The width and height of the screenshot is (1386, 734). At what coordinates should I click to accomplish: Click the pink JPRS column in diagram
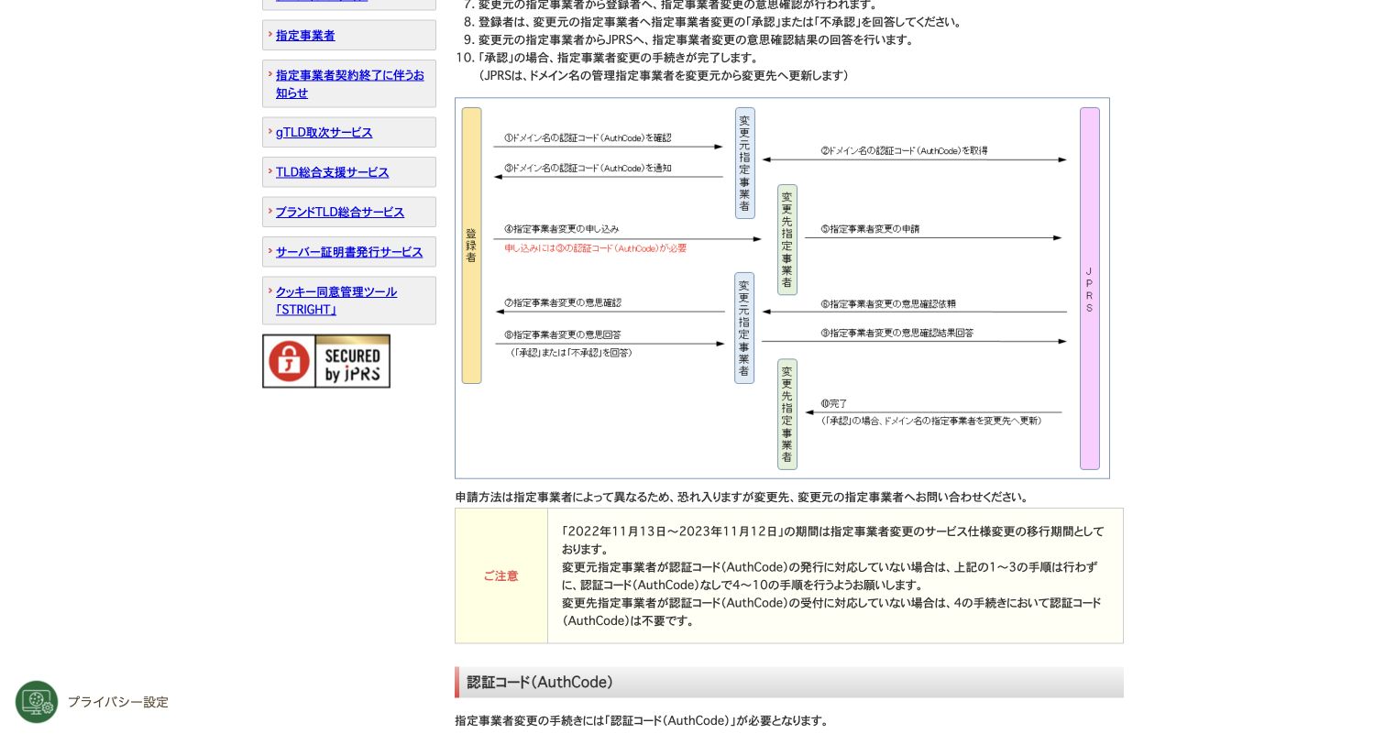click(1089, 289)
